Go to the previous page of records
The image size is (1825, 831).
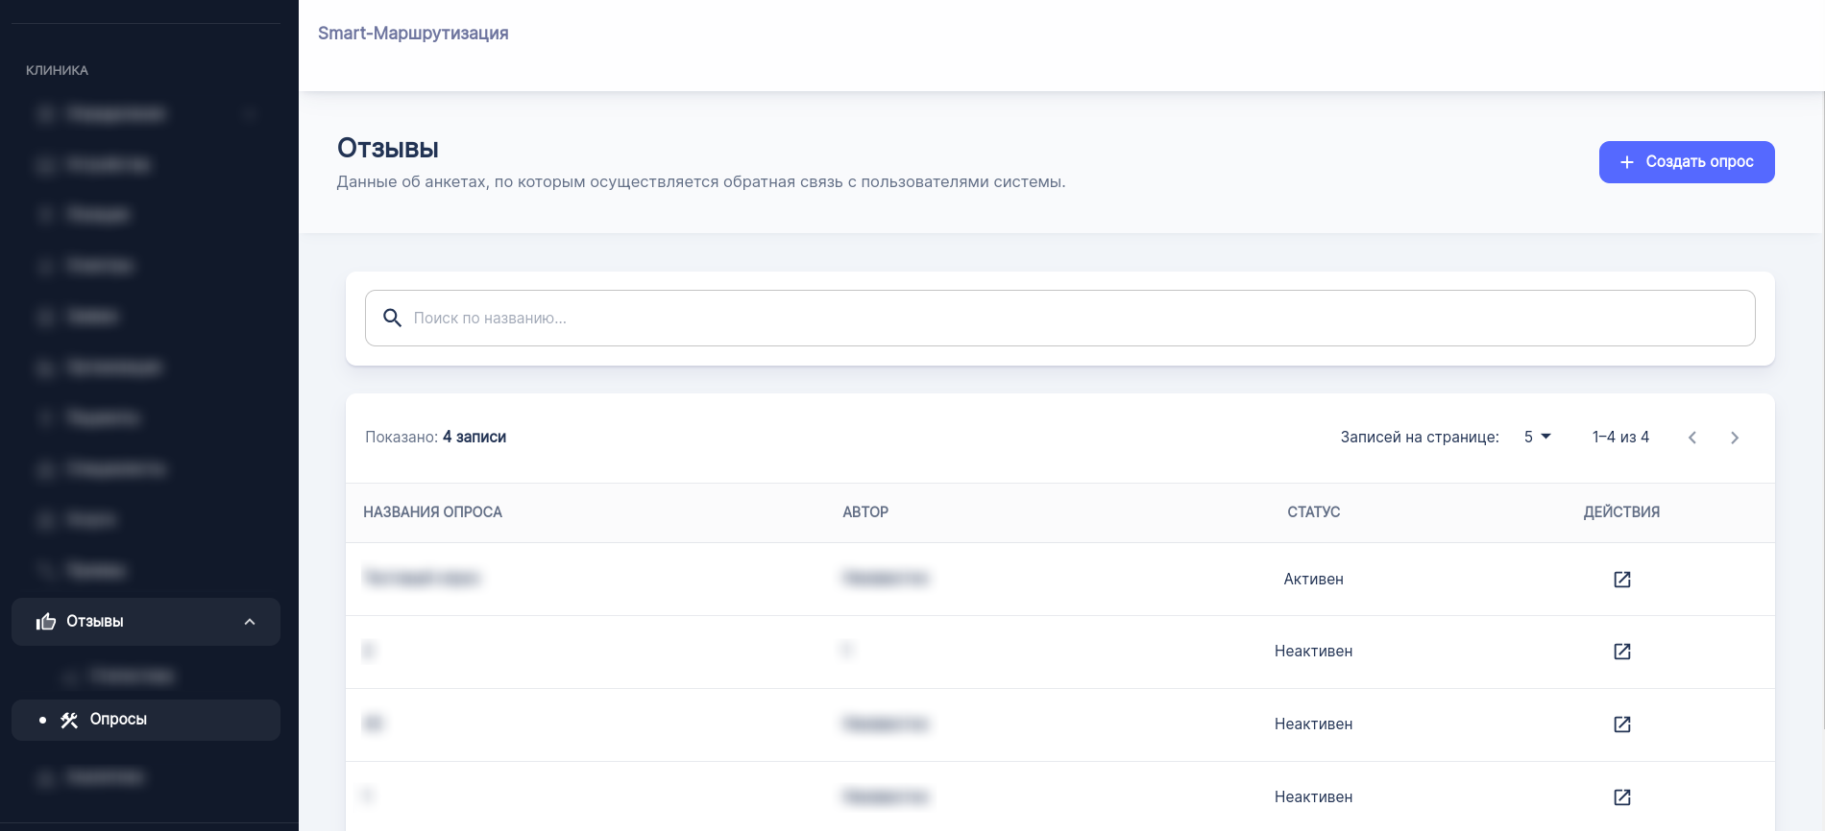pos(1691,438)
